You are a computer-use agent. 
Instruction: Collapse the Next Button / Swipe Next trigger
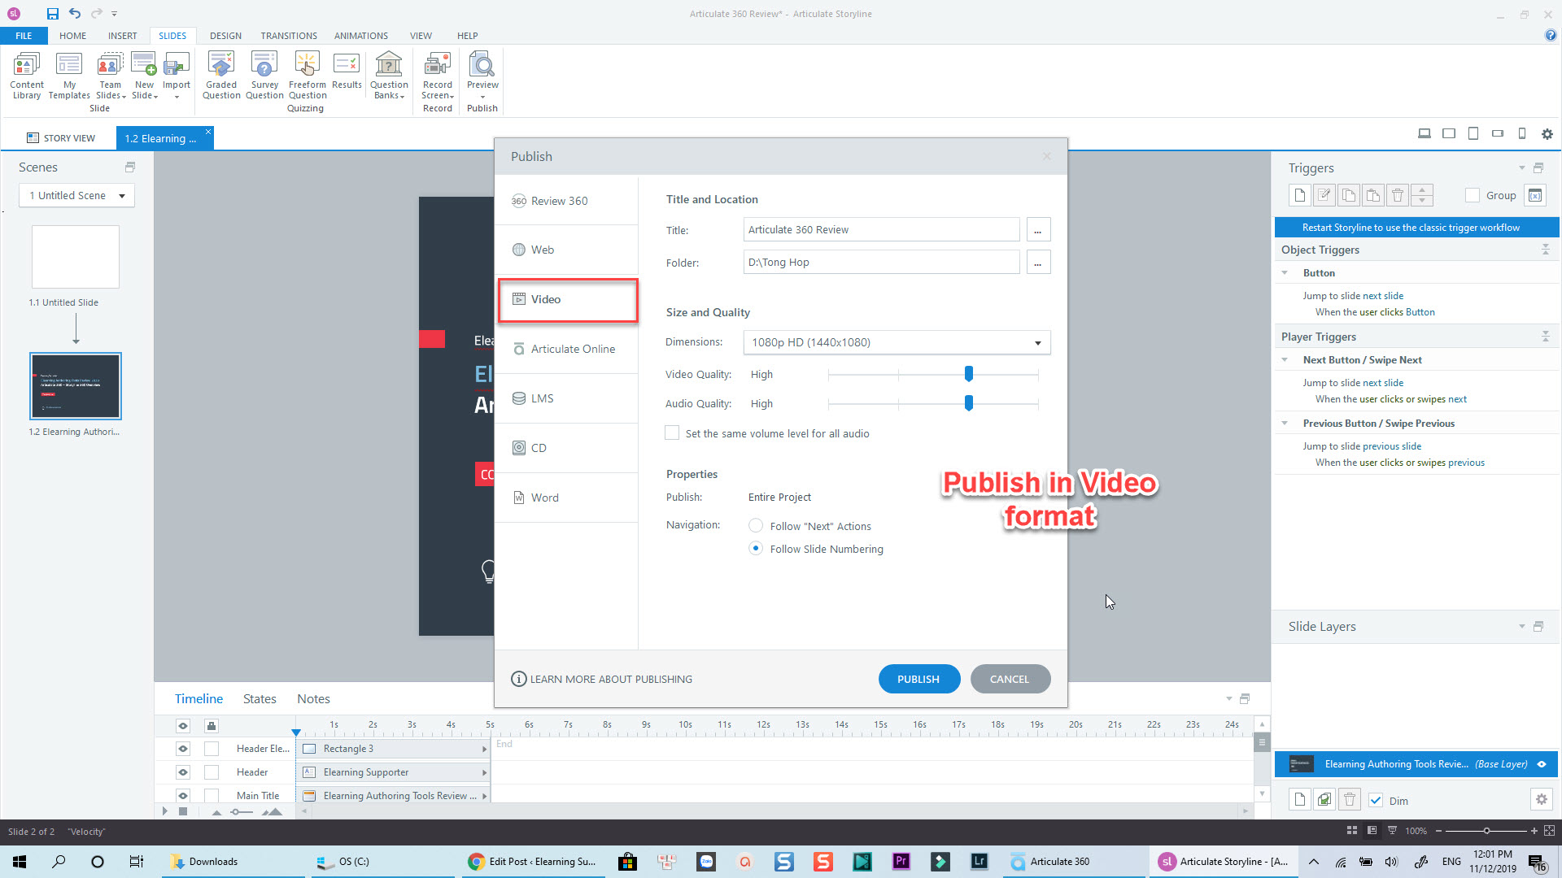(1285, 360)
